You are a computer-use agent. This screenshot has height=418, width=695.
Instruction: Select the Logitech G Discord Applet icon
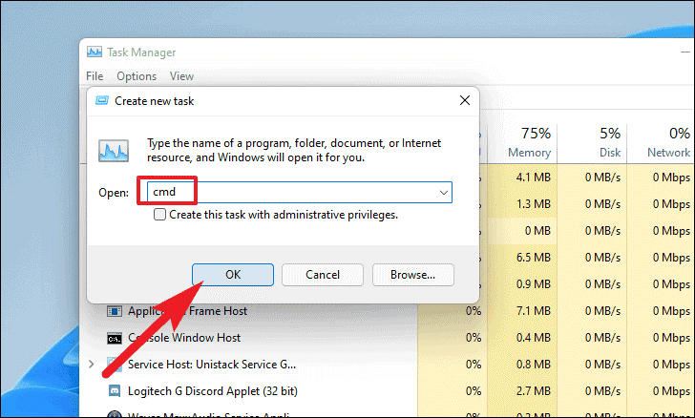[114, 390]
